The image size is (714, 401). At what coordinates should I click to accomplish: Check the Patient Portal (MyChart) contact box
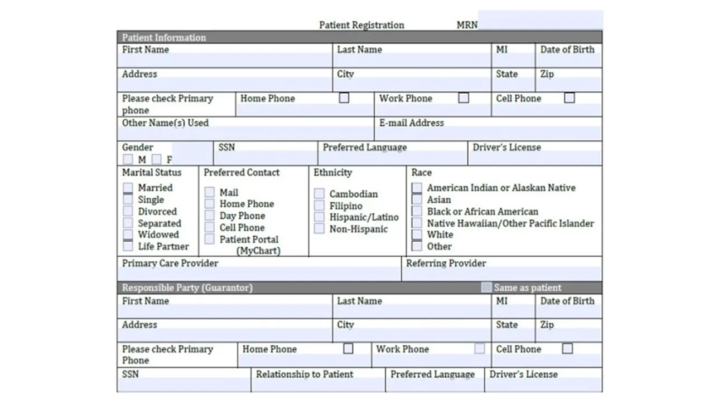[x=209, y=239]
